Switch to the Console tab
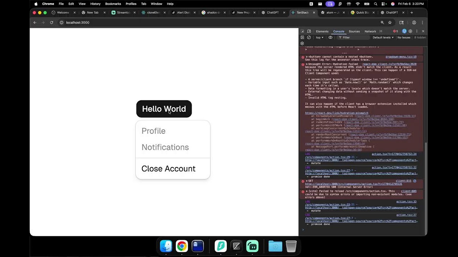The height and width of the screenshot is (257, 458). (338, 31)
